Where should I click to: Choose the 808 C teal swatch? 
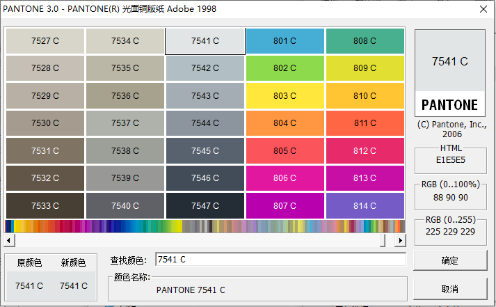[365, 41]
